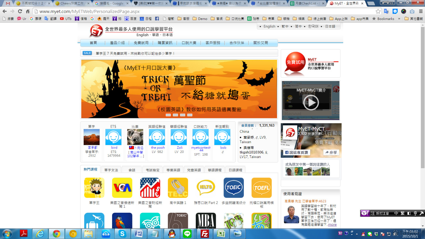This screenshot has height=239, width=425.
Task: Open the TOEIC course icon
Action: click(233, 188)
